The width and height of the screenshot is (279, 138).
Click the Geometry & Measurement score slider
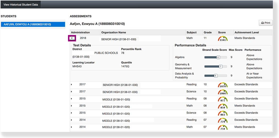point(215,66)
